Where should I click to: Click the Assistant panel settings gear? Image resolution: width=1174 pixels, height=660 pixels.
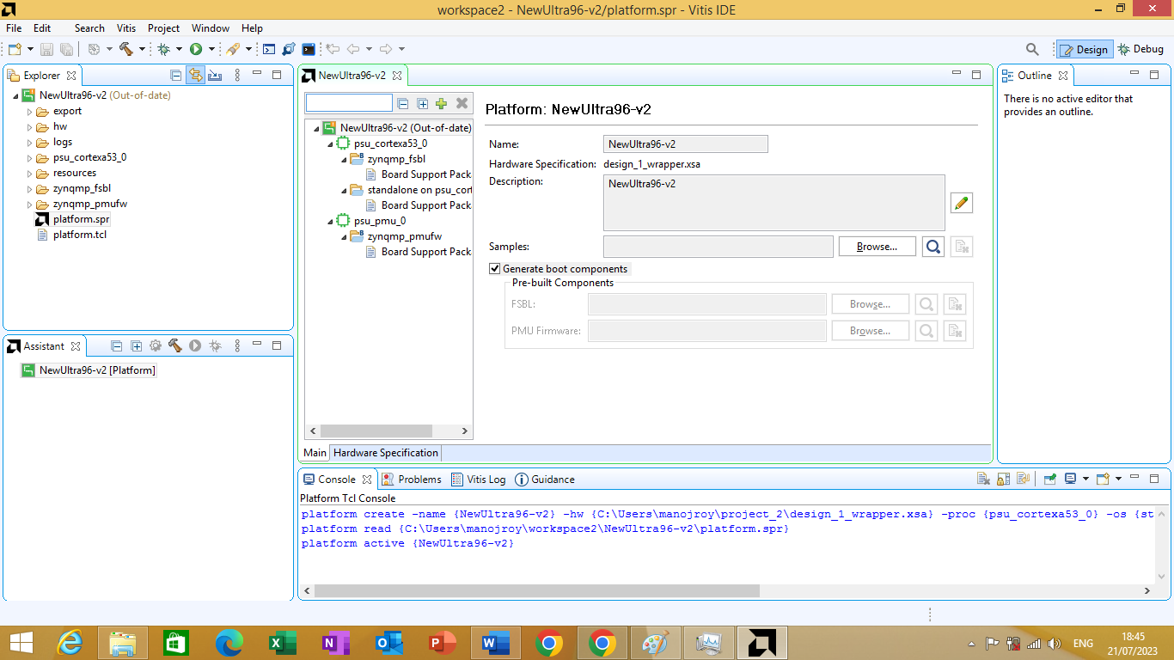156,345
